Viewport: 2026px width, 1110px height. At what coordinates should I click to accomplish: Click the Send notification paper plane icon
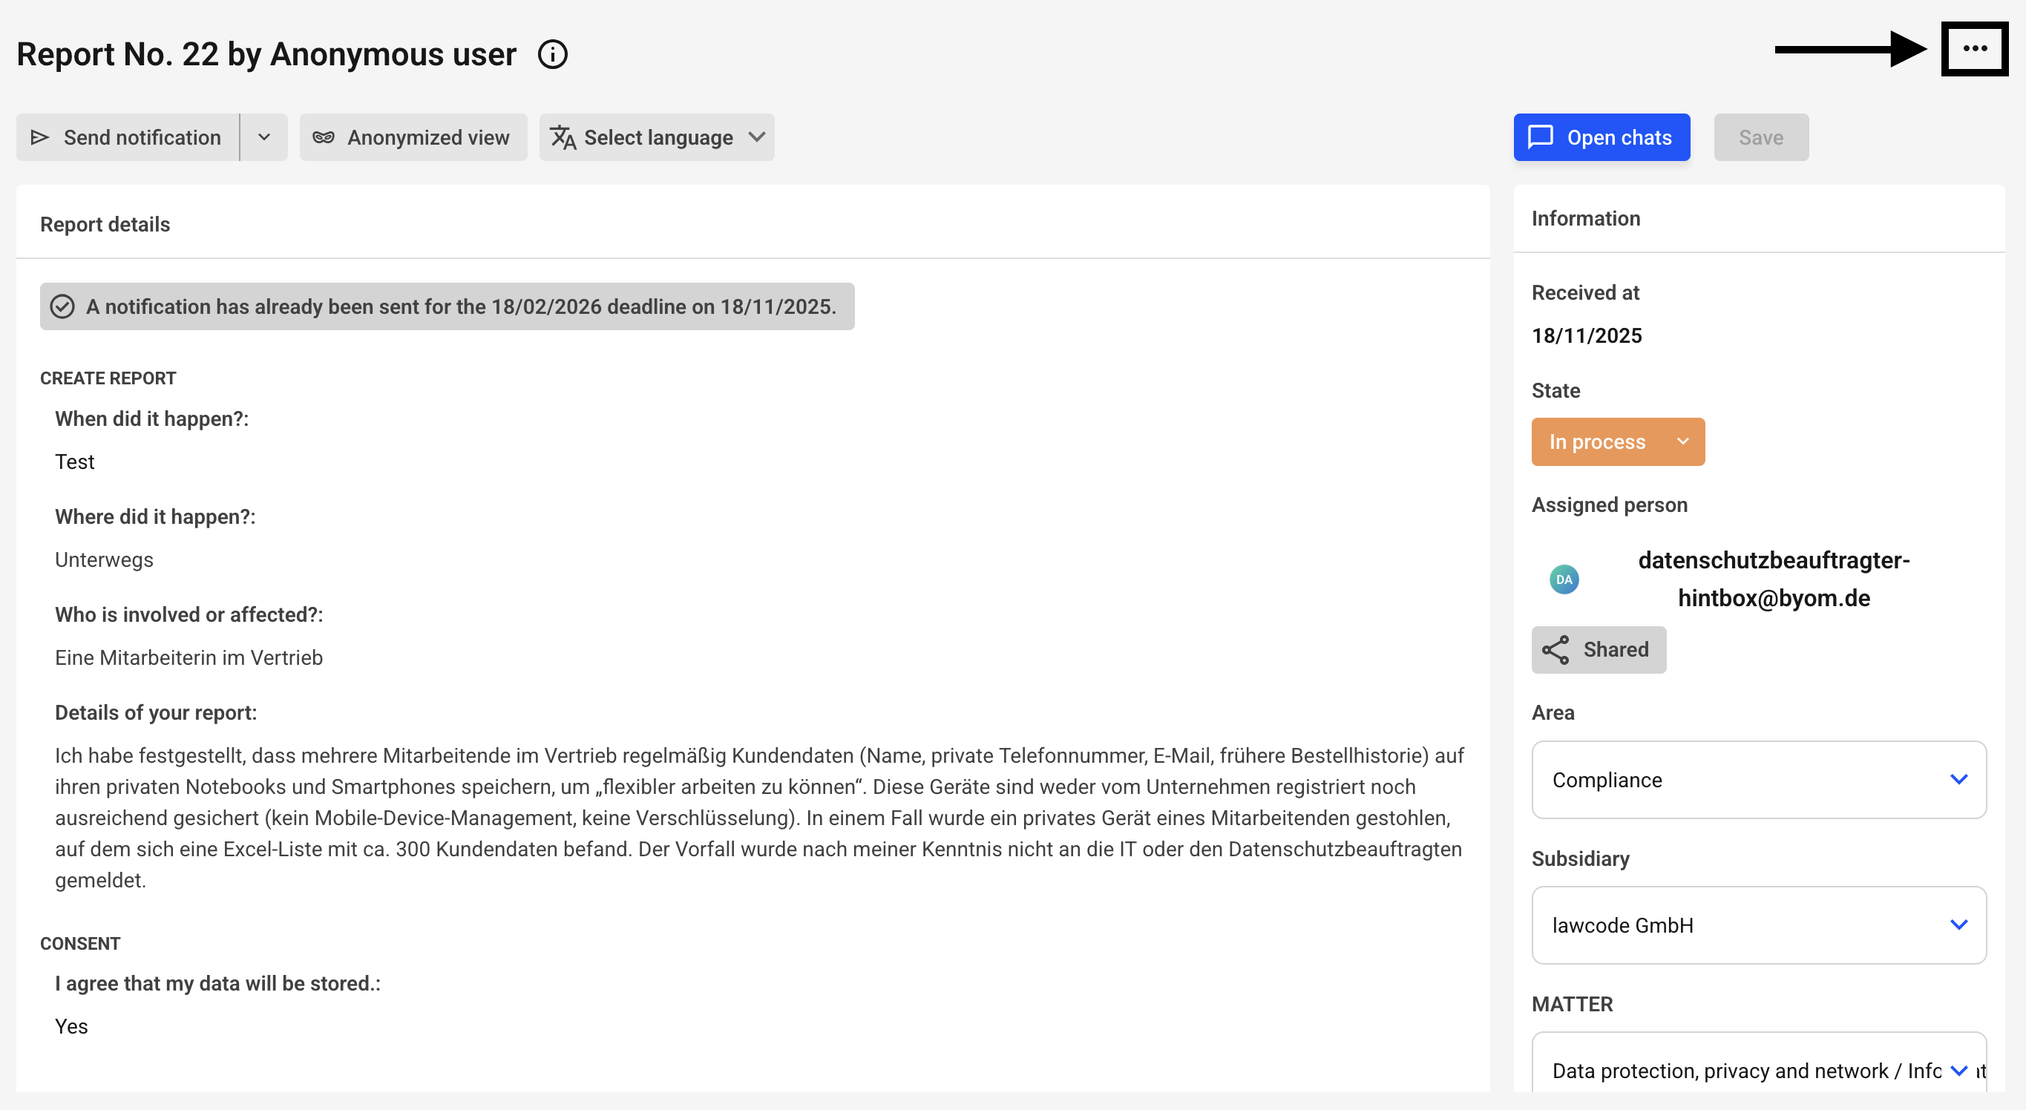click(x=39, y=137)
